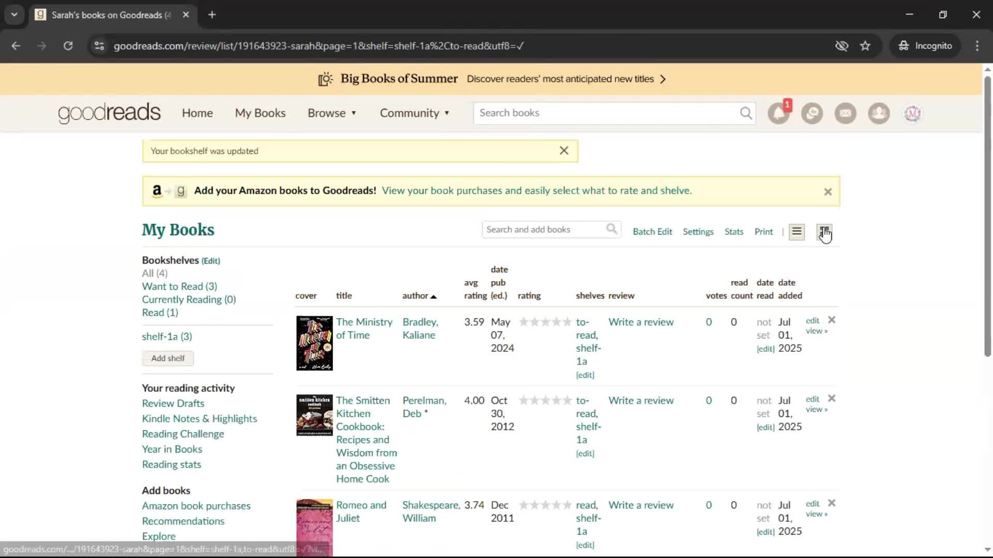Sort by the date added column header
The width and height of the screenshot is (993, 558).
[x=790, y=289]
